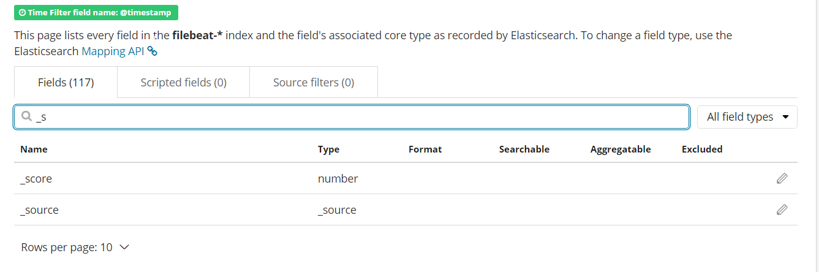The image size is (819, 272).
Task: Open the All field types dropdown
Action: point(747,117)
